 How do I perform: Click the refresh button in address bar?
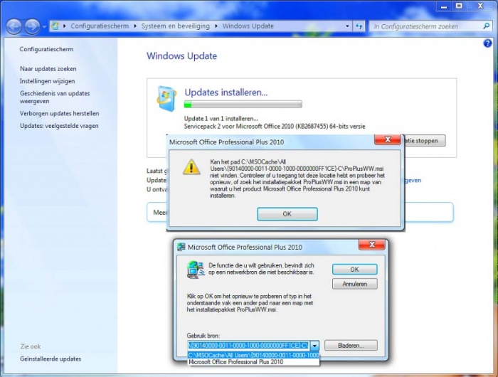click(359, 26)
